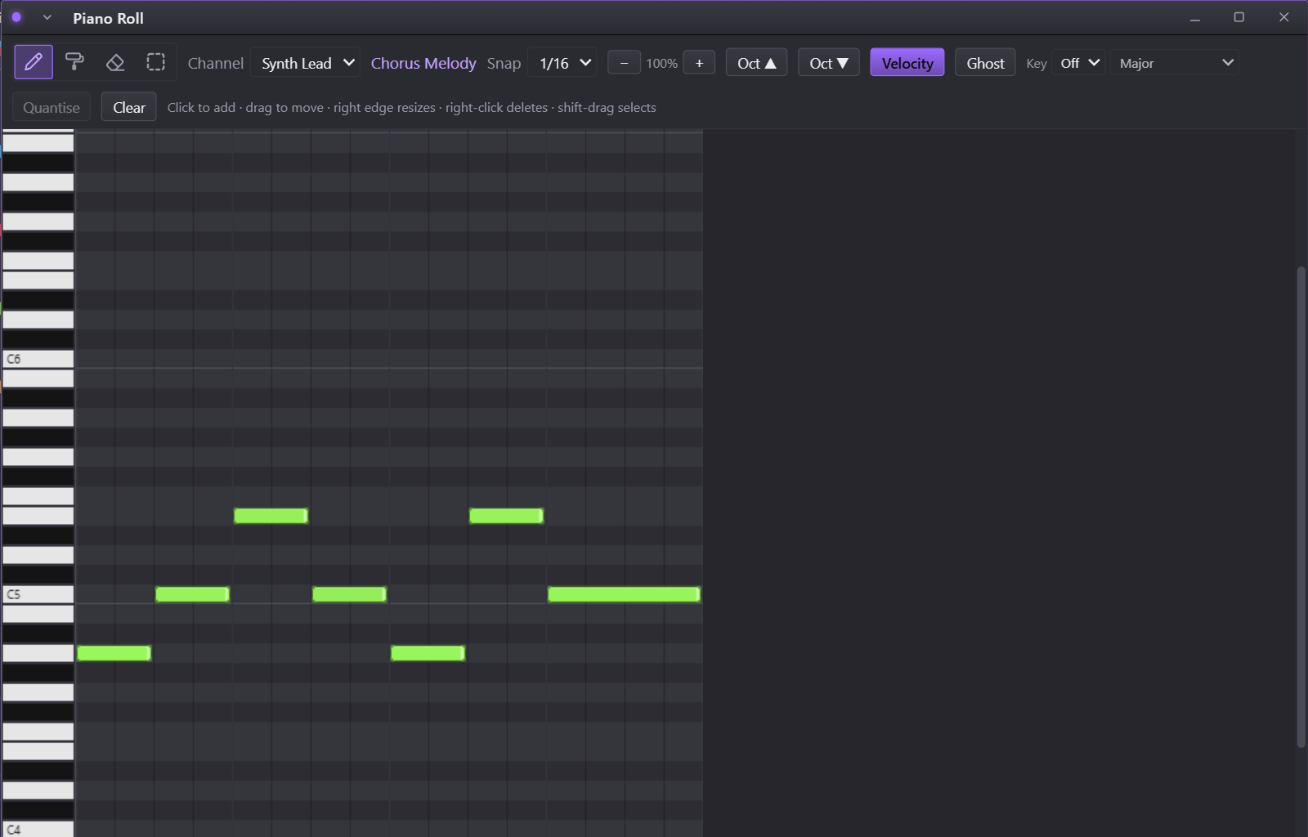This screenshot has width=1308, height=837.
Task: Select the Eraser tool
Action: click(x=115, y=62)
